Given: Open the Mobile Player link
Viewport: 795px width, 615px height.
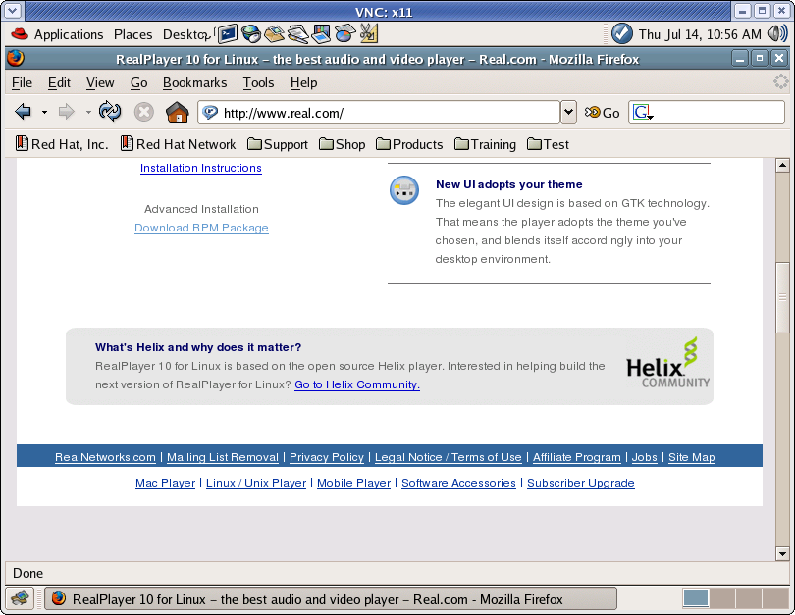Looking at the screenshot, I should [354, 483].
